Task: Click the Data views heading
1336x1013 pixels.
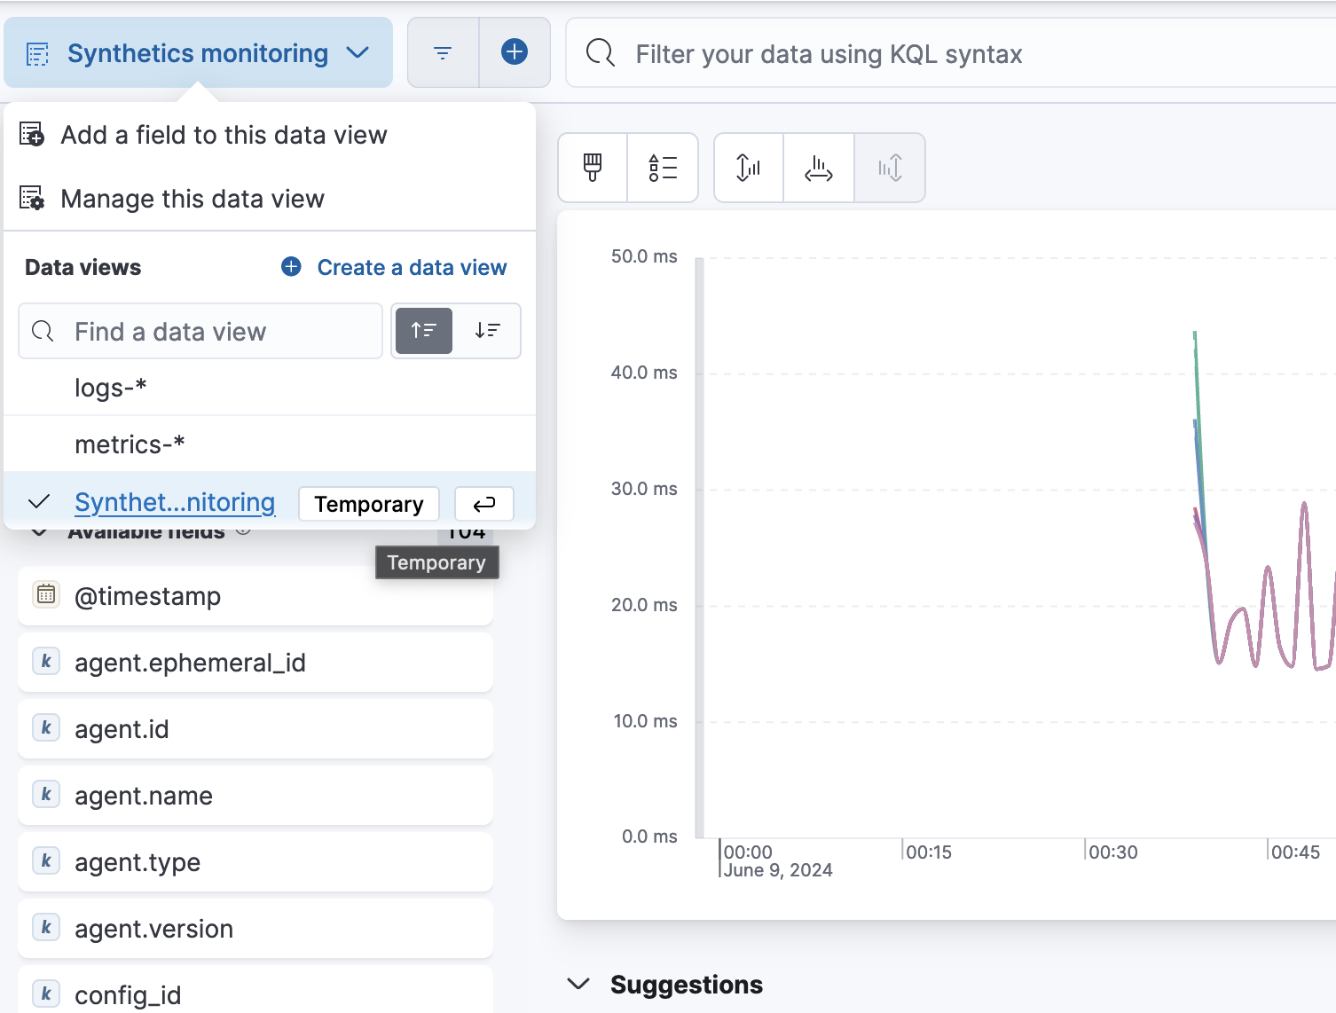Action: pyautogui.click(x=83, y=267)
